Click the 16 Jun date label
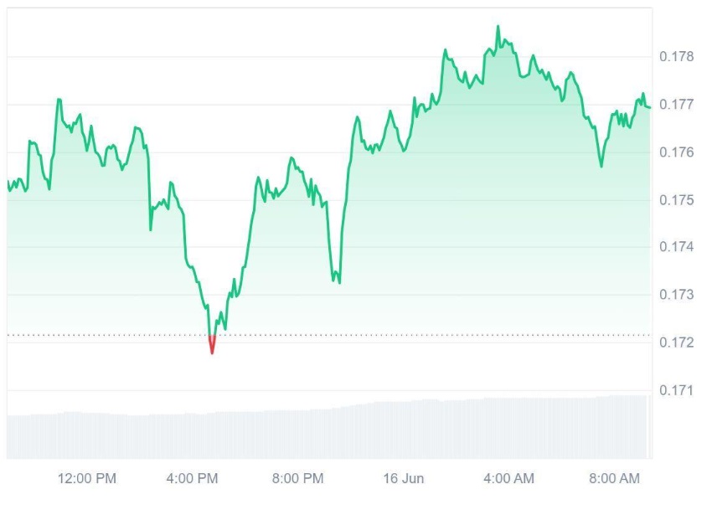Viewport: 717px width, 505px height. [405, 479]
